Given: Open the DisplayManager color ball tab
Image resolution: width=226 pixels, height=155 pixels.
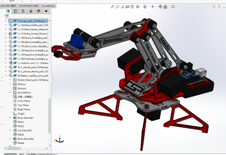Looking at the screenshot, I should point(38,11).
